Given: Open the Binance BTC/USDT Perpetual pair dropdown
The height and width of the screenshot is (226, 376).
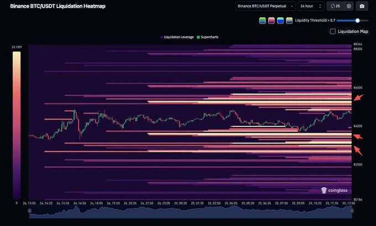Looking at the screenshot, I should click(265, 6).
